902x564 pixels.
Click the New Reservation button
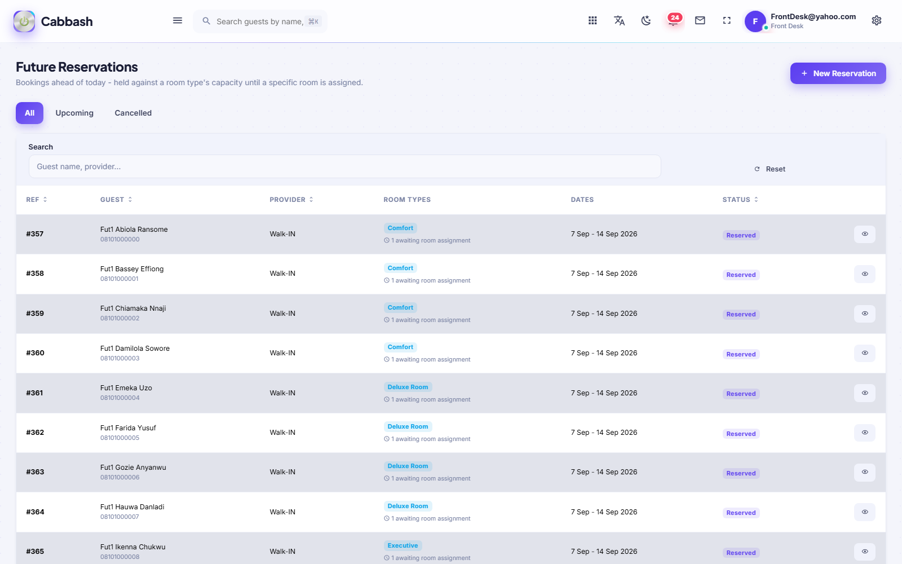838,73
